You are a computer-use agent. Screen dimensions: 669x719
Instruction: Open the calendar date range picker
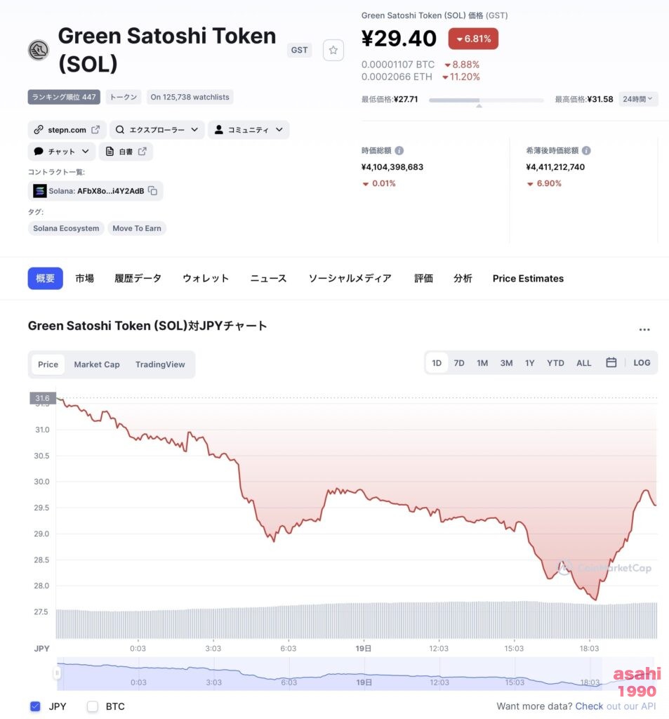click(611, 363)
